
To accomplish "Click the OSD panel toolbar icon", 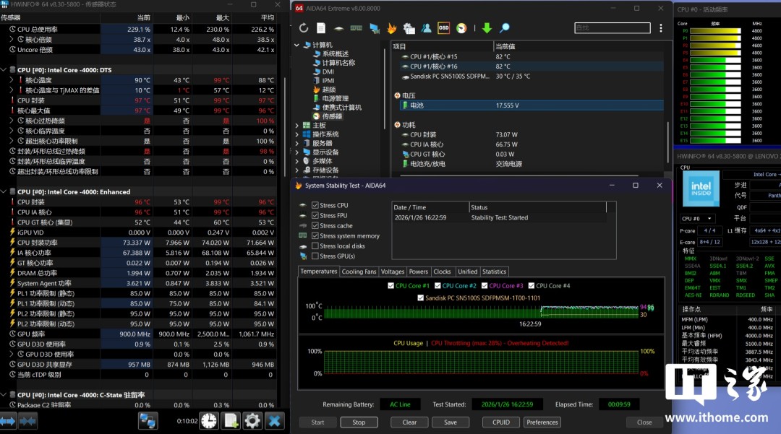I will 443,28.
